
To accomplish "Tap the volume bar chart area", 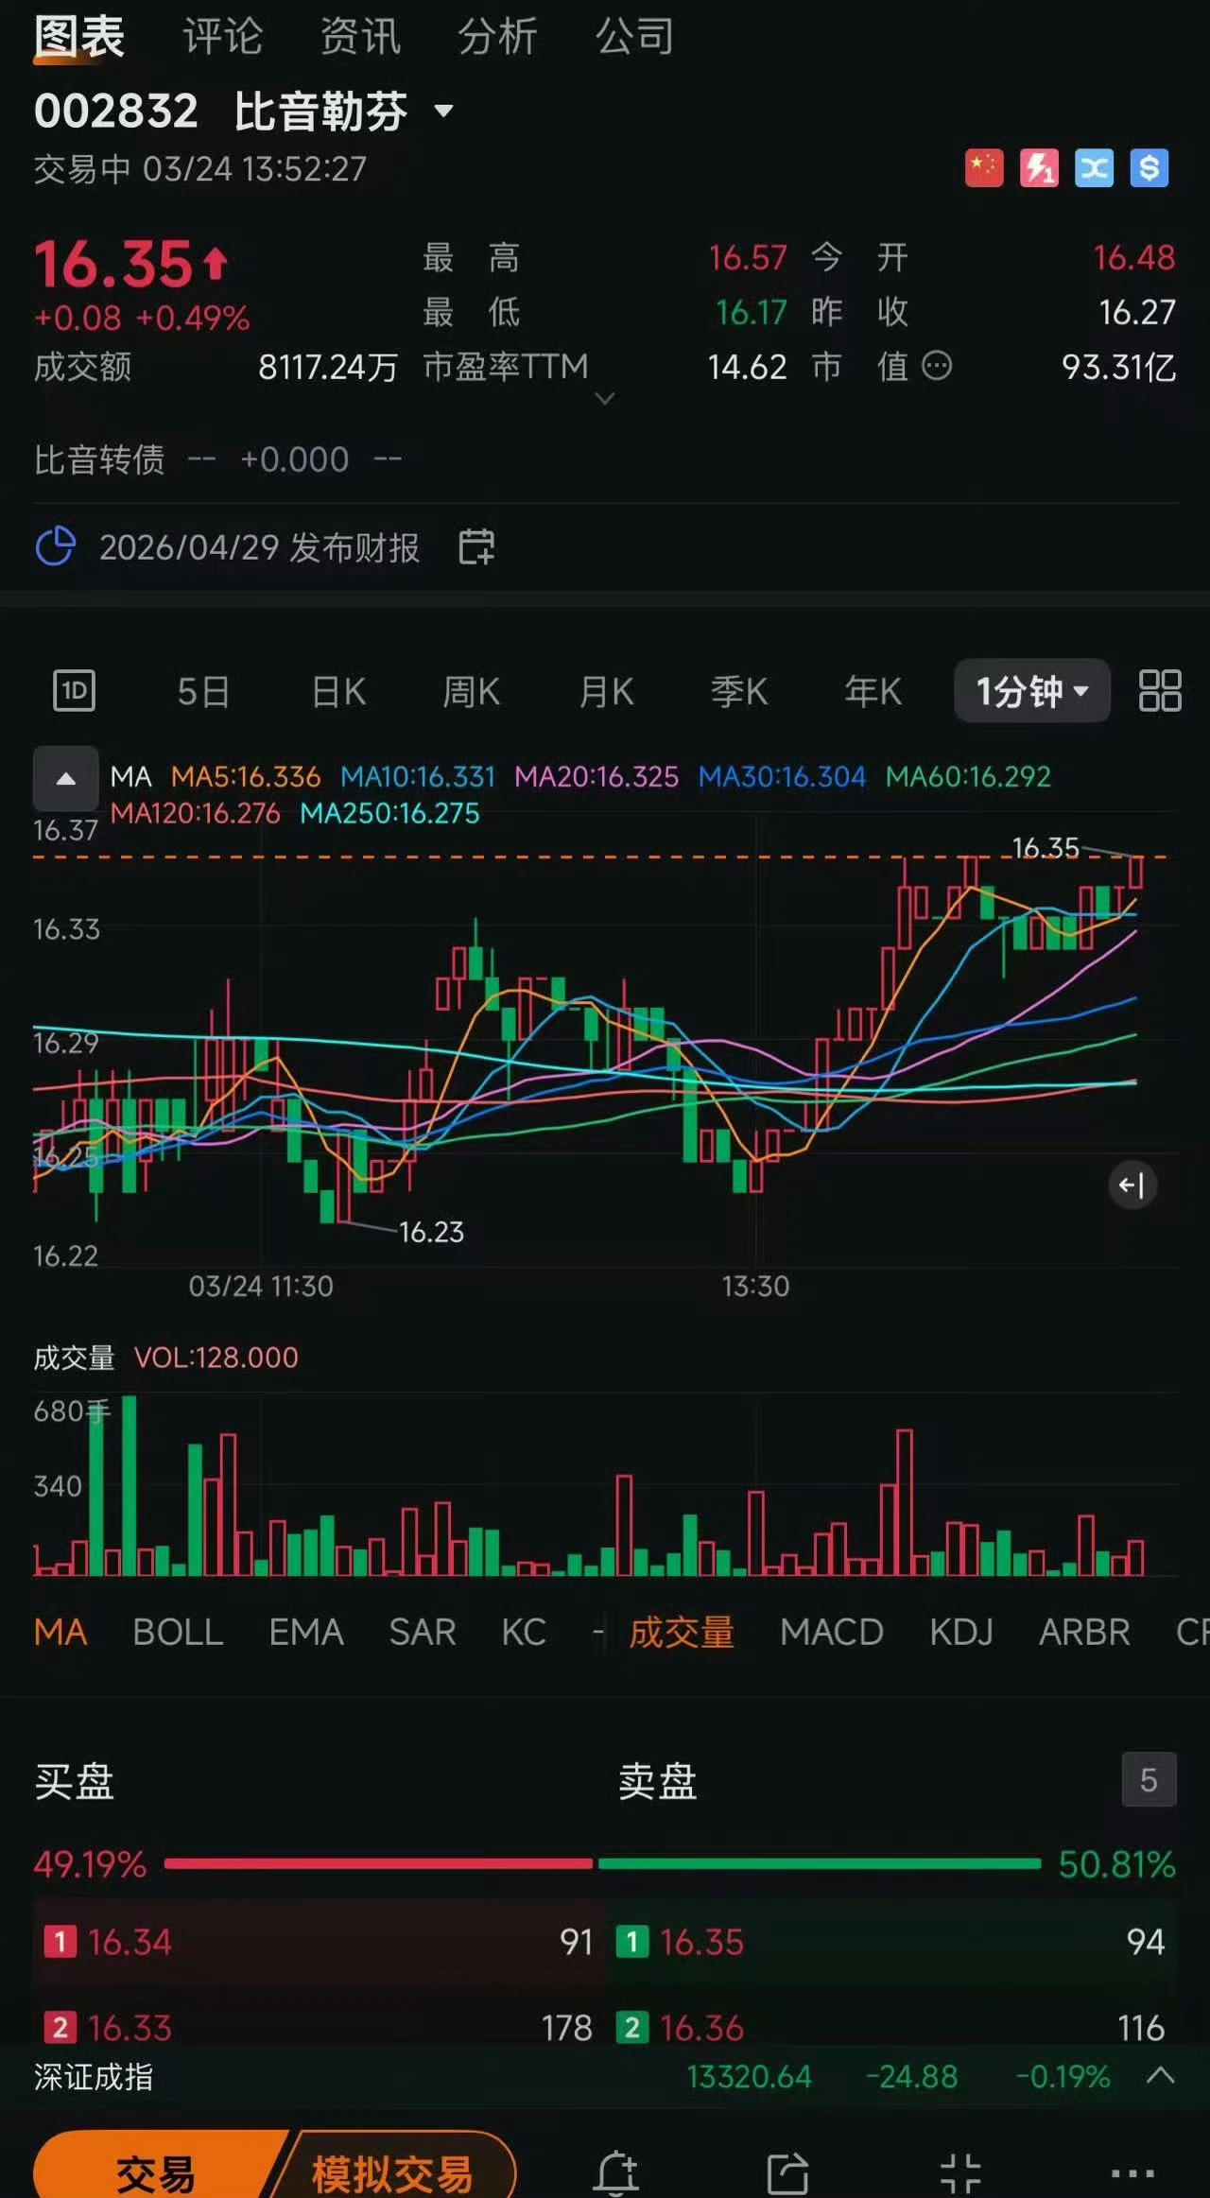I will pos(605,1484).
